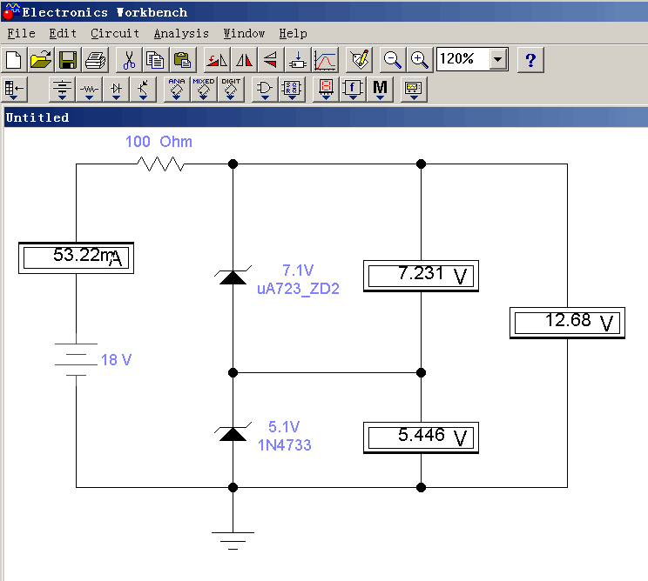Rotate component using rotate icon
The height and width of the screenshot is (581, 648).
[216, 60]
